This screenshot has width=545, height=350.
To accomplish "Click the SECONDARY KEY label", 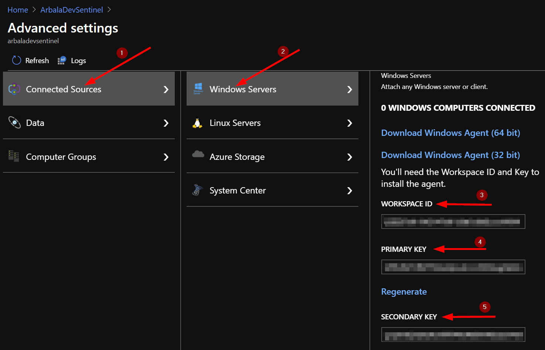I will point(409,317).
